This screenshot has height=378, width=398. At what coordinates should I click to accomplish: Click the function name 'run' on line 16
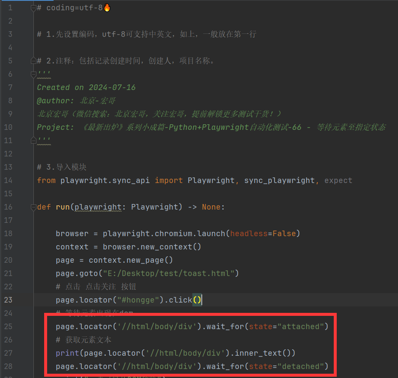63,207
